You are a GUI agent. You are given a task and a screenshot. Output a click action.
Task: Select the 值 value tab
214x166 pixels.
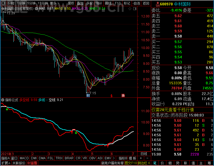(193, 163)
